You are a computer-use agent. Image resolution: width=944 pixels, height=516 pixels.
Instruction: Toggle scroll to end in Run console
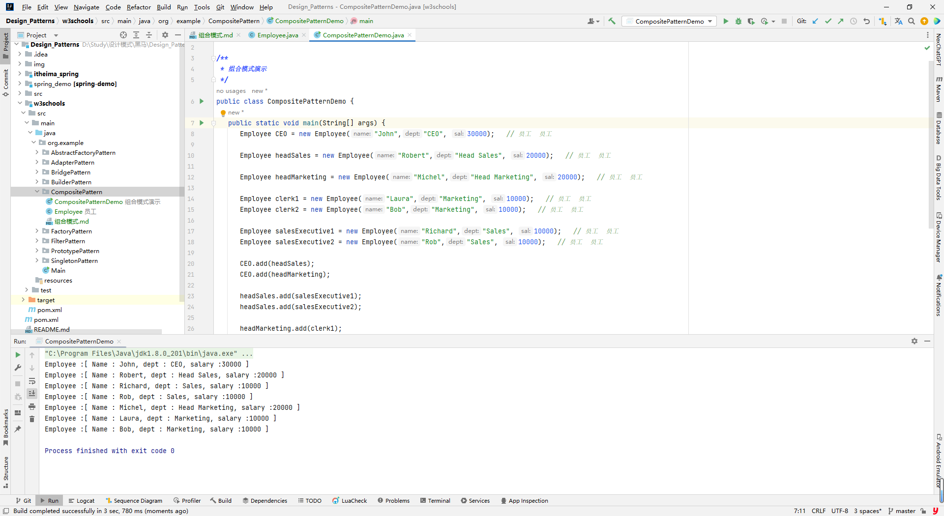point(32,393)
